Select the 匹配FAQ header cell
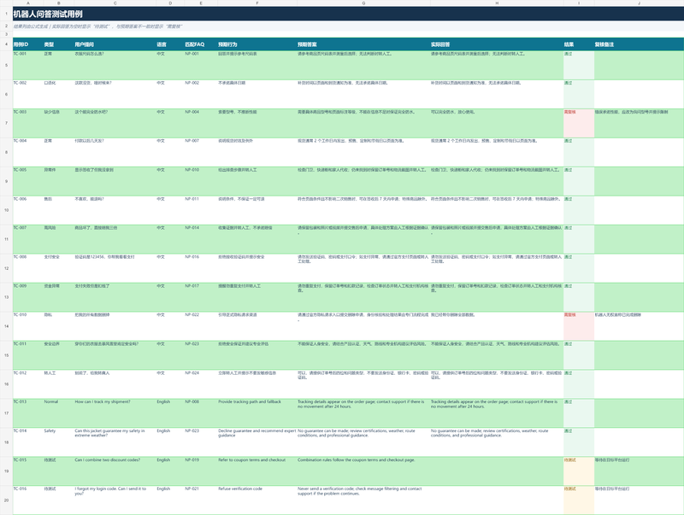Screen dimensions: 684x515 [x=201, y=44]
